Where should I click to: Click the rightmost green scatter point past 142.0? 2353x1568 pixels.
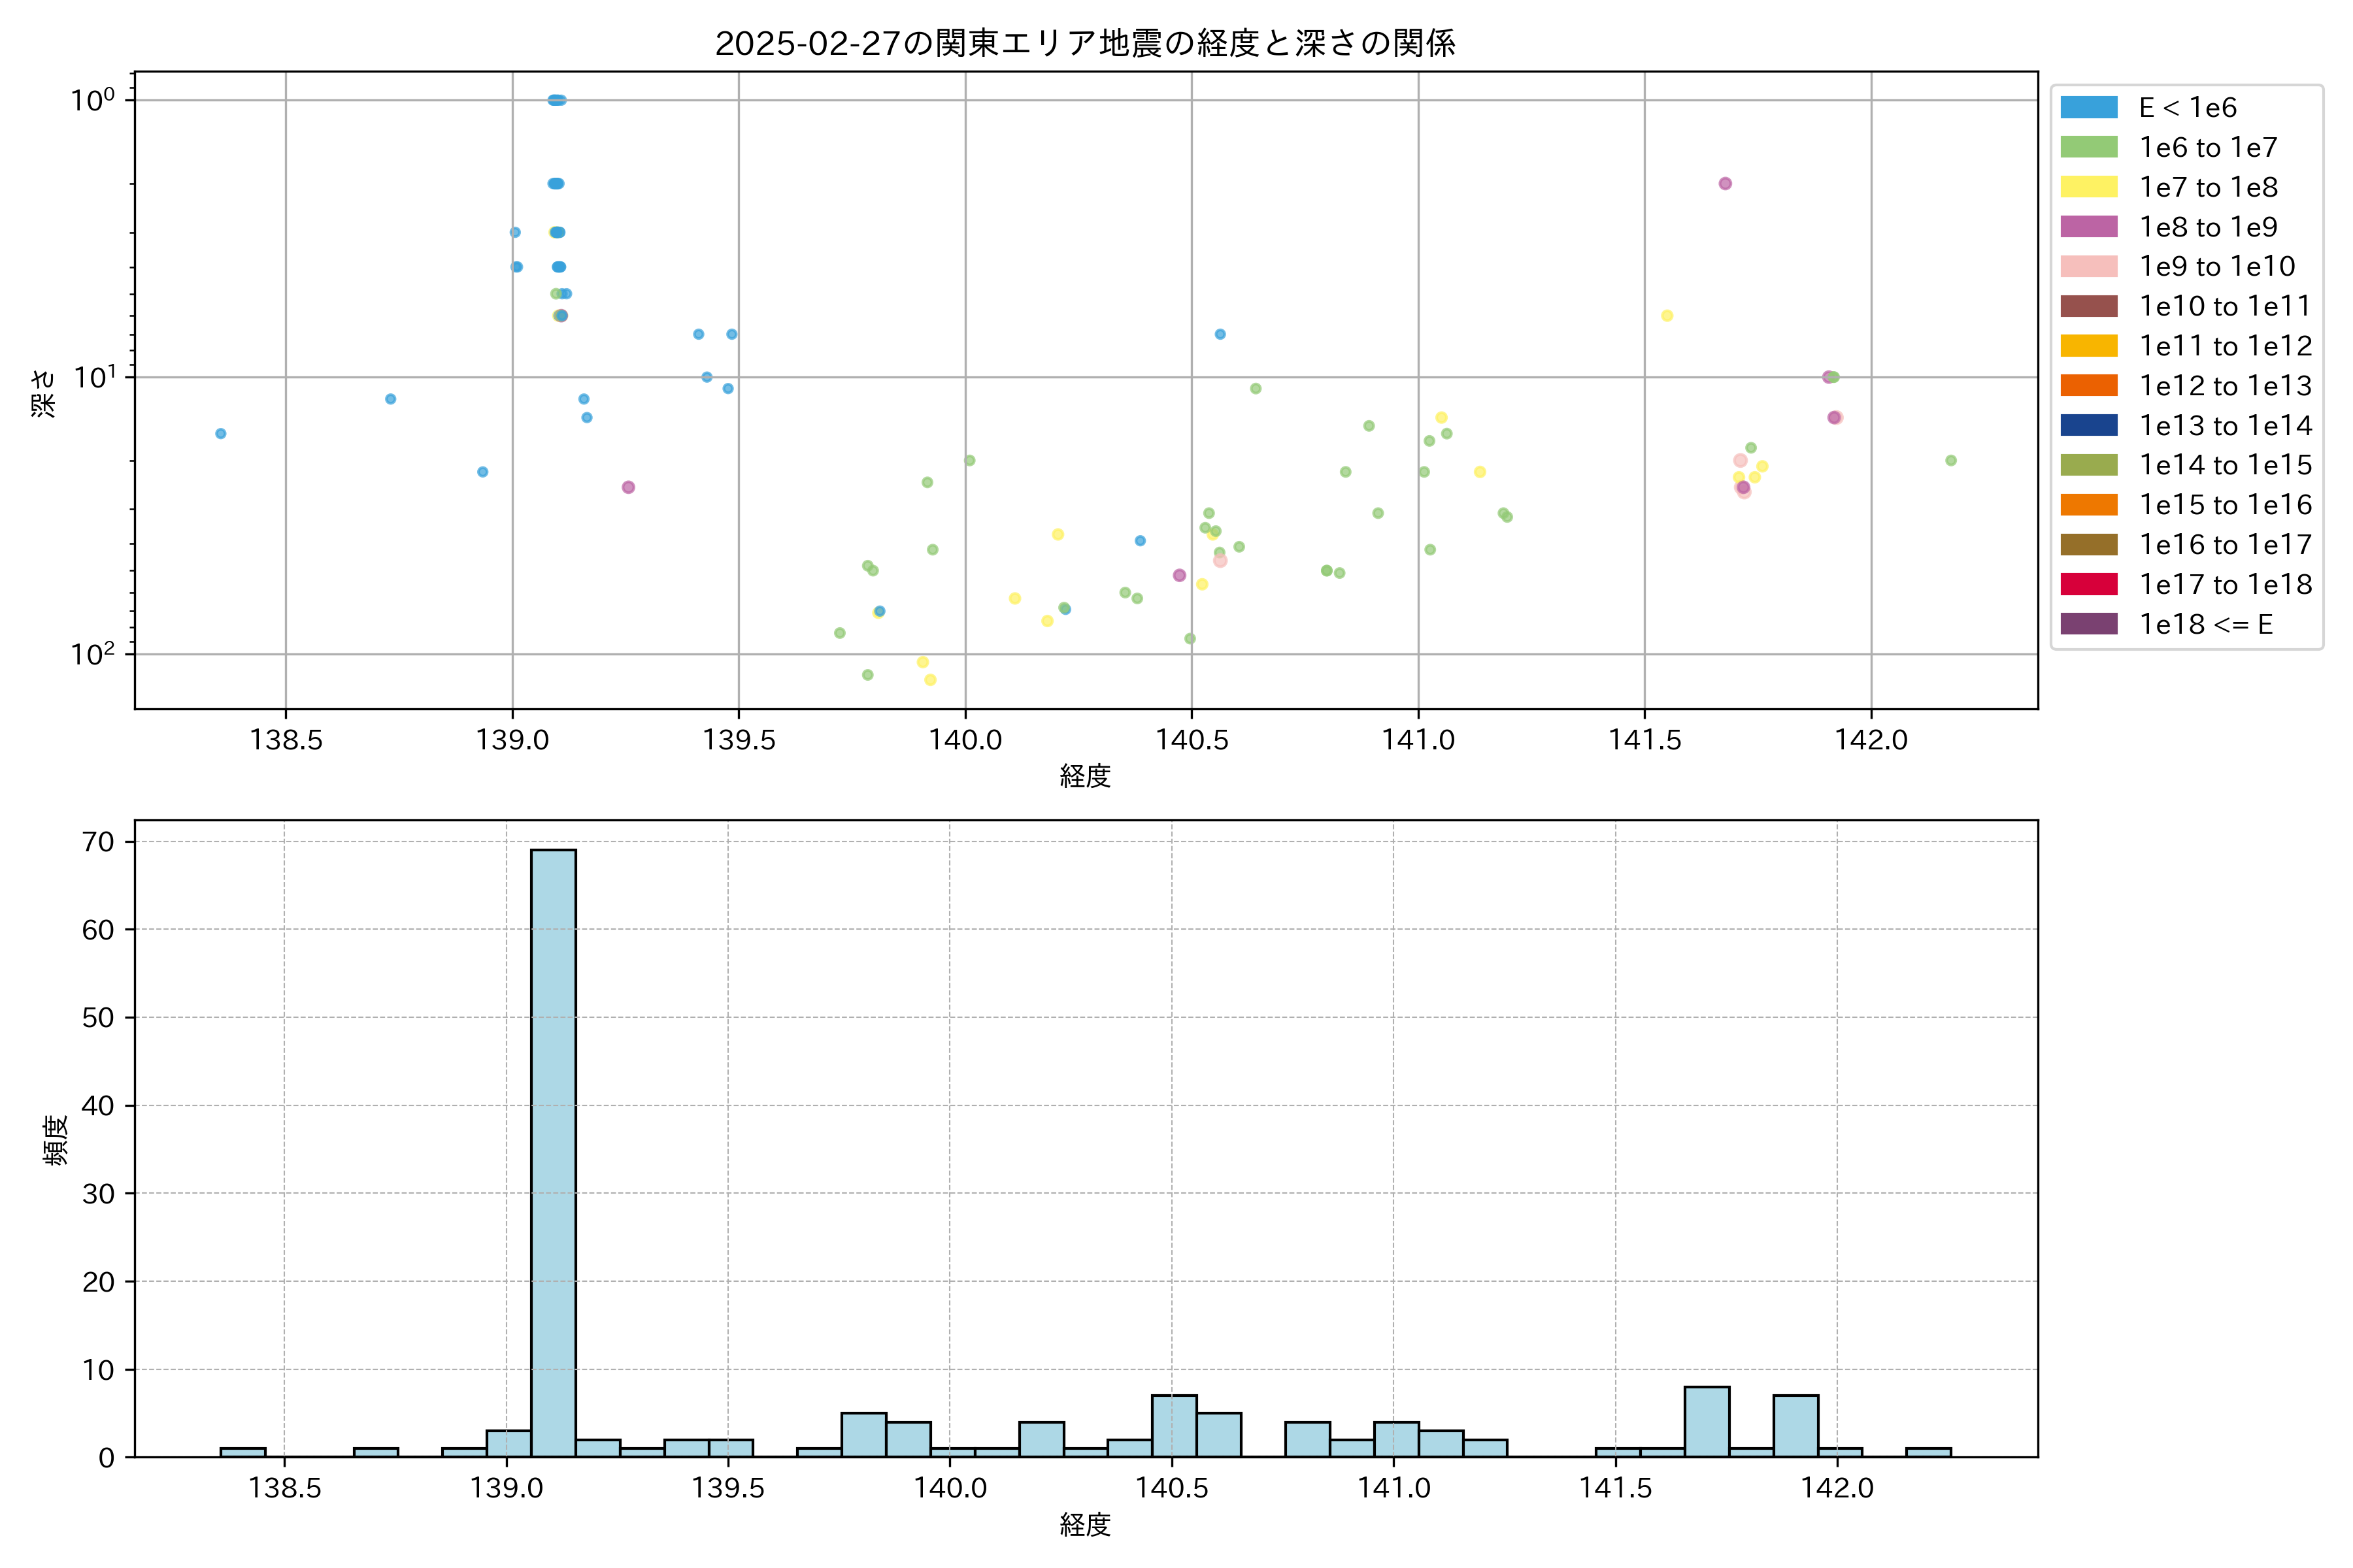[x=1950, y=461]
